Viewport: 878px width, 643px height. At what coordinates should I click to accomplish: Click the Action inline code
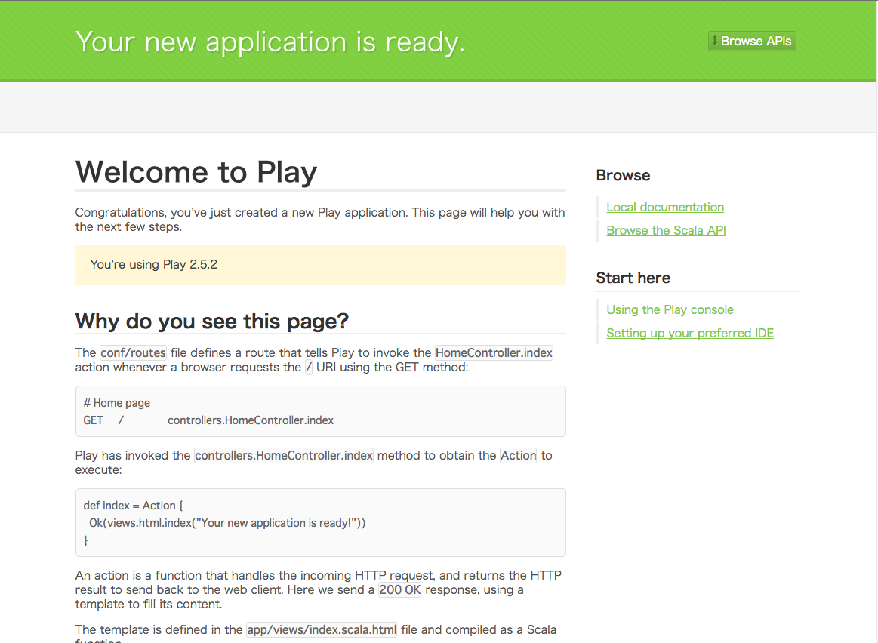pos(519,456)
